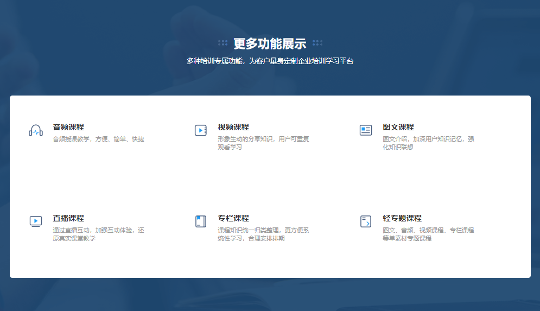The width and height of the screenshot is (540, 311).
Task: Click the section title 更多功能展示
Action: (x=270, y=43)
